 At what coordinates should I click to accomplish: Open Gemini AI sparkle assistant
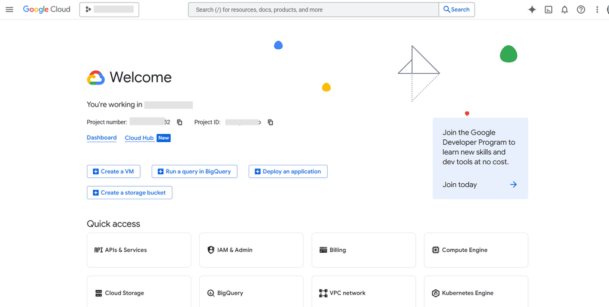(x=532, y=10)
